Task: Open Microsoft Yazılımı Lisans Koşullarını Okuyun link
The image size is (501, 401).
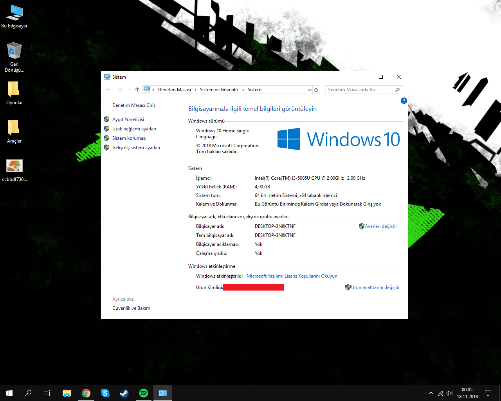Action: [292, 276]
